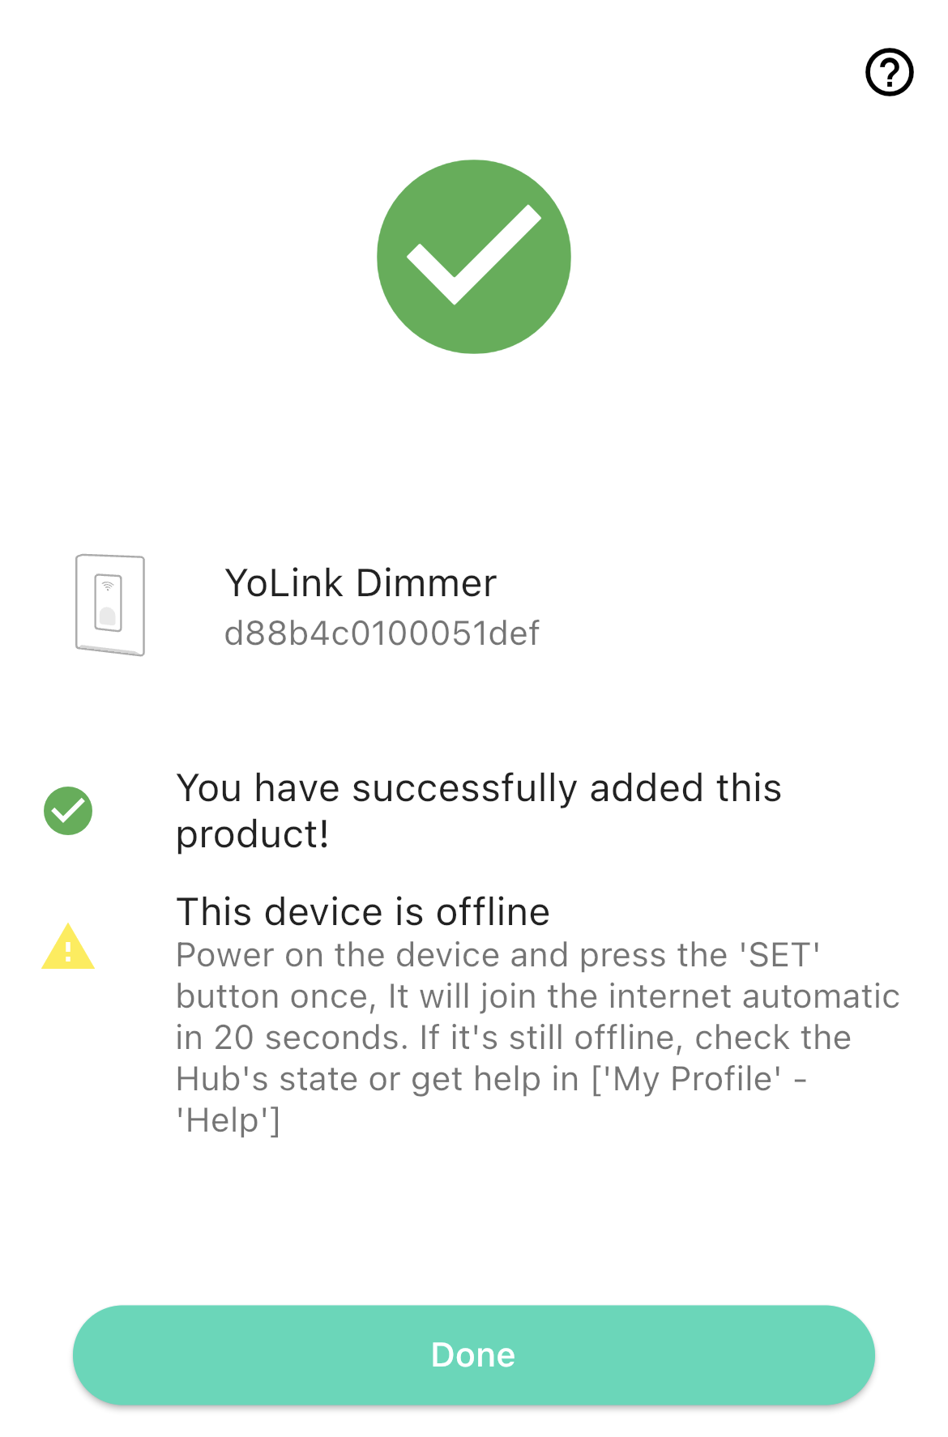
Task: Tap the 'join the internet automatic' text line
Action: coord(538,996)
